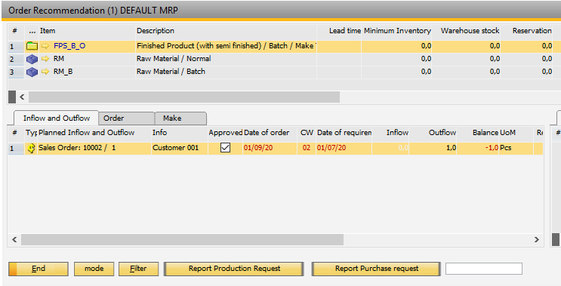Click the yellow link arrow beside RM_B
The image size is (561, 286).
tap(45, 72)
